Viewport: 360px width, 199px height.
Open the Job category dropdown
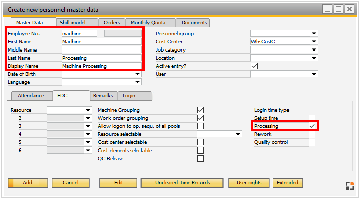314,49
